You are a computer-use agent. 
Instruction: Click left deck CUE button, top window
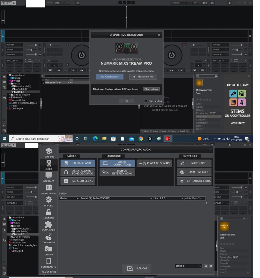(73, 70)
